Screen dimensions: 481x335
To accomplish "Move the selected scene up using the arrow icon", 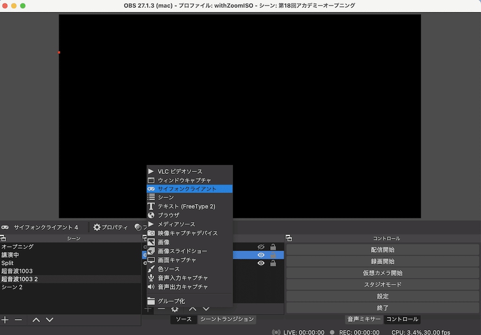I will point(36,319).
